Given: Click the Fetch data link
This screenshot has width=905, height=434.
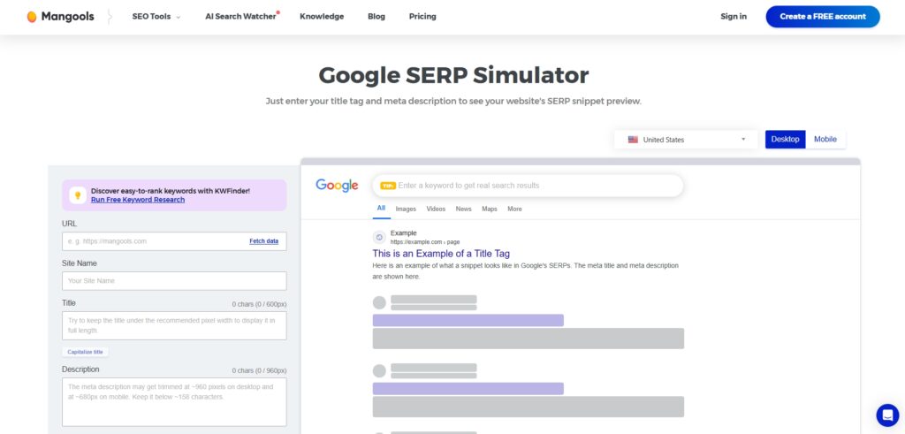Looking at the screenshot, I should tap(263, 241).
